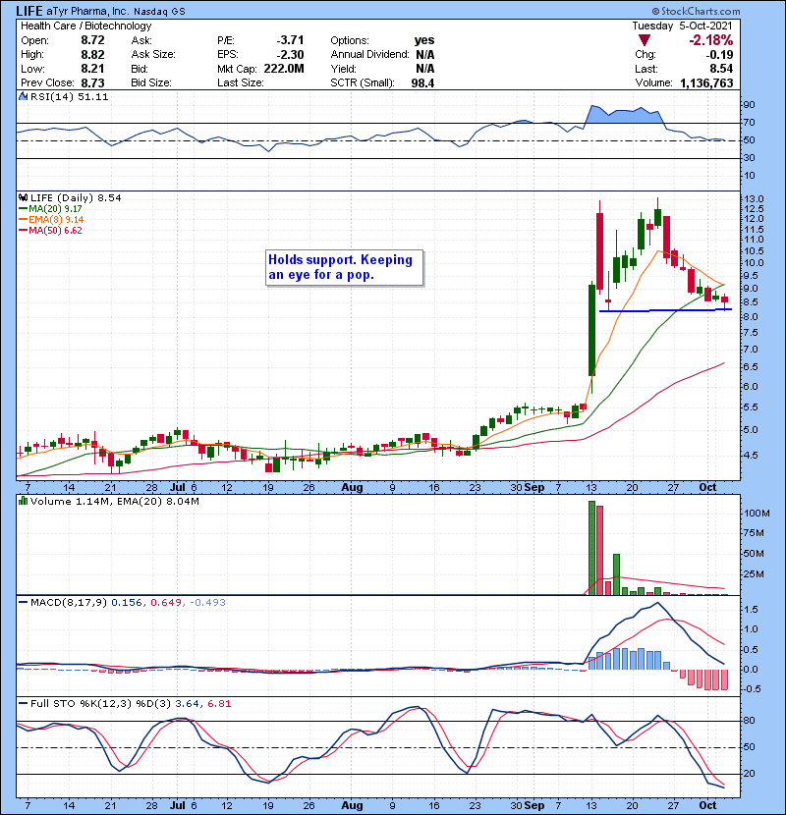The width and height of the screenshot is (786, 815).
Task: Click the MACD 0.156 value
Action: [127, 602]
